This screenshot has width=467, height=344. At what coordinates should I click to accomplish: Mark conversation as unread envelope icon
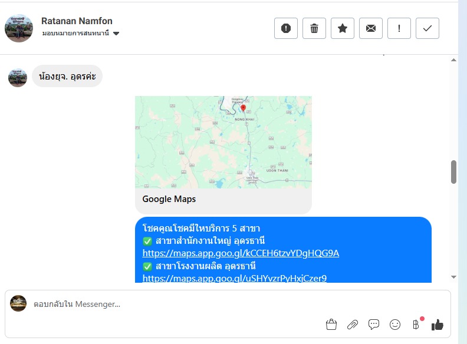coord(370,28)
